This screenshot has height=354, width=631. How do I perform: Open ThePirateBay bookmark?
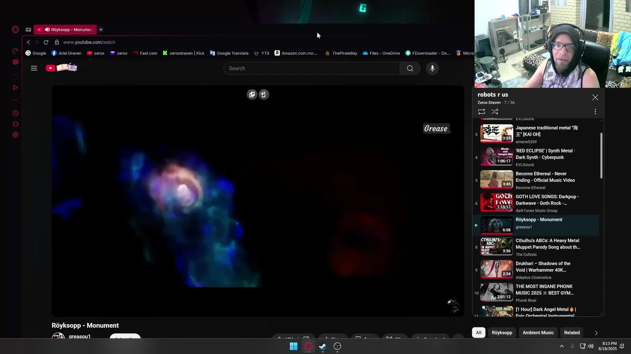341,53
